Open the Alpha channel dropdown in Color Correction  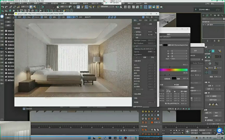click(x=179, y=59)
